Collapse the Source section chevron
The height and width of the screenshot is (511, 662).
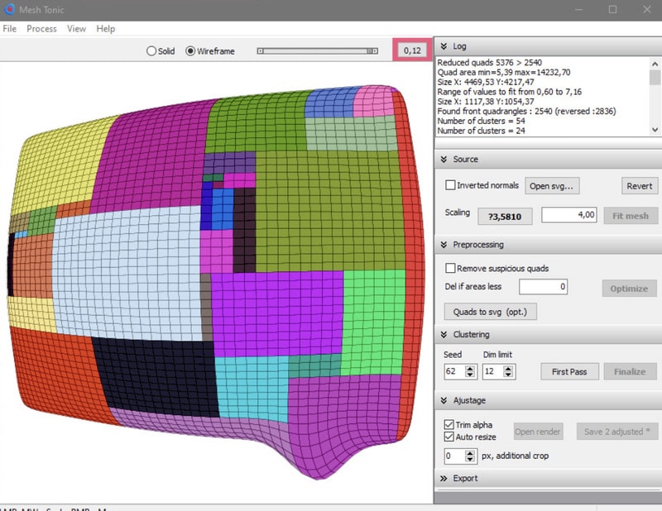(x=443, y=159)
